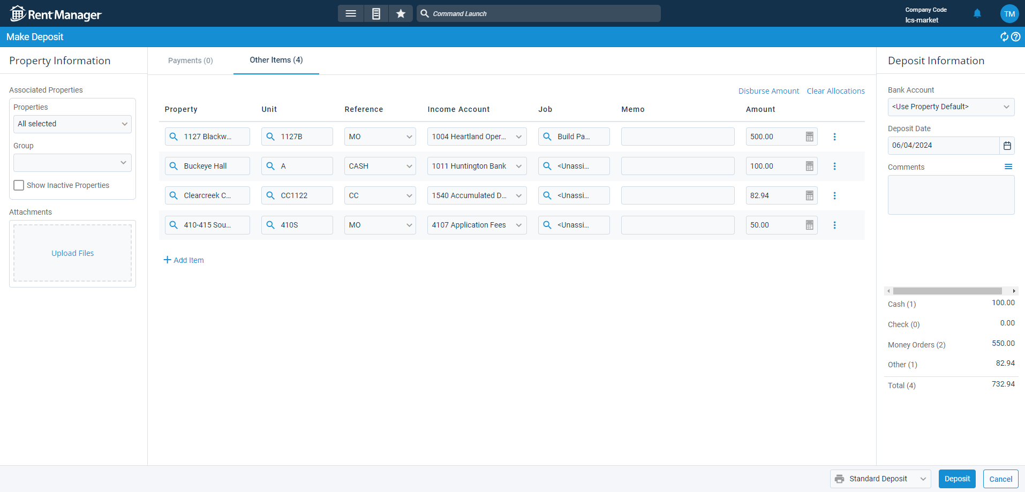
Task: Click the favorites star in the top bar
Action: click(x=401, y=13)
